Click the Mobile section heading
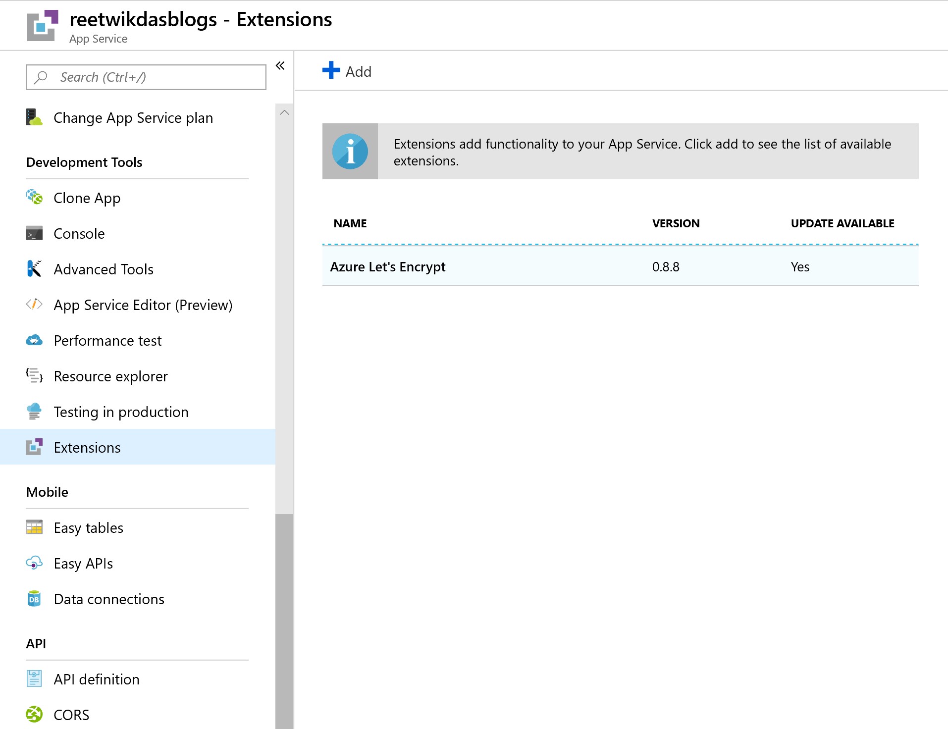 [x=47, y=492]
